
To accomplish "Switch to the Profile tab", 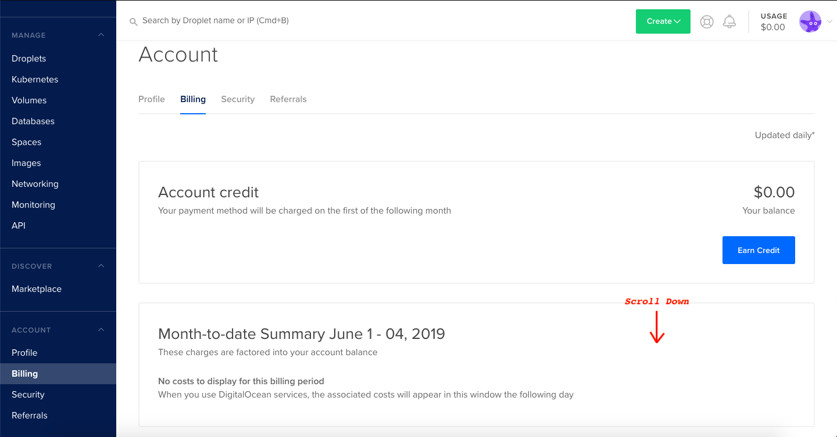I will coord(152,99).
